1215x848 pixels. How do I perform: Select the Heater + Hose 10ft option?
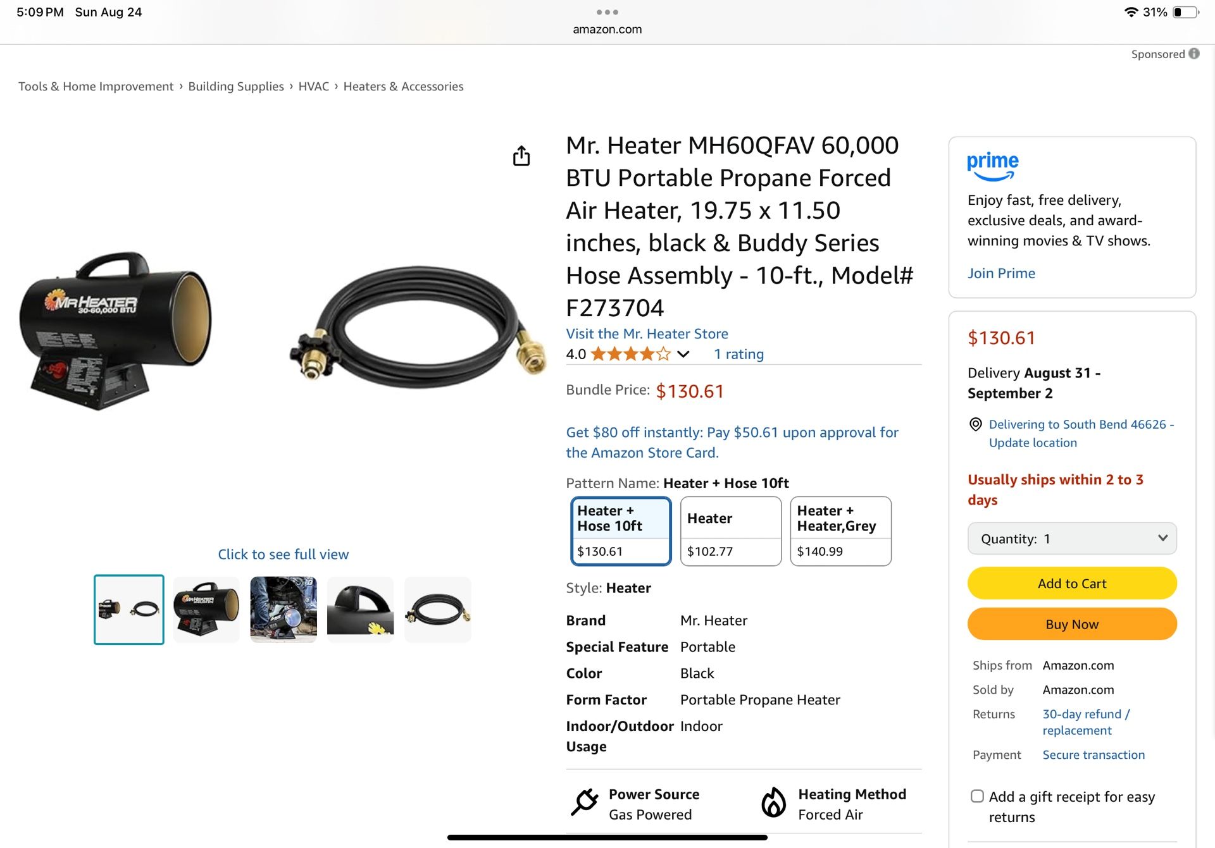(x=621, y=531)
